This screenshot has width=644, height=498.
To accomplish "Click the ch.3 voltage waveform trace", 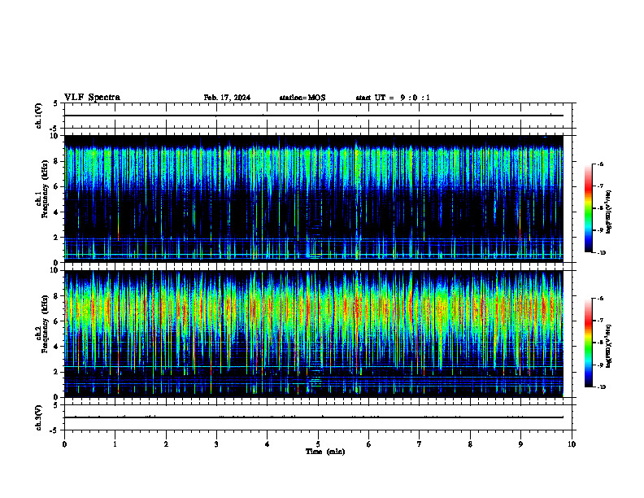I will (x=314, y=417).
